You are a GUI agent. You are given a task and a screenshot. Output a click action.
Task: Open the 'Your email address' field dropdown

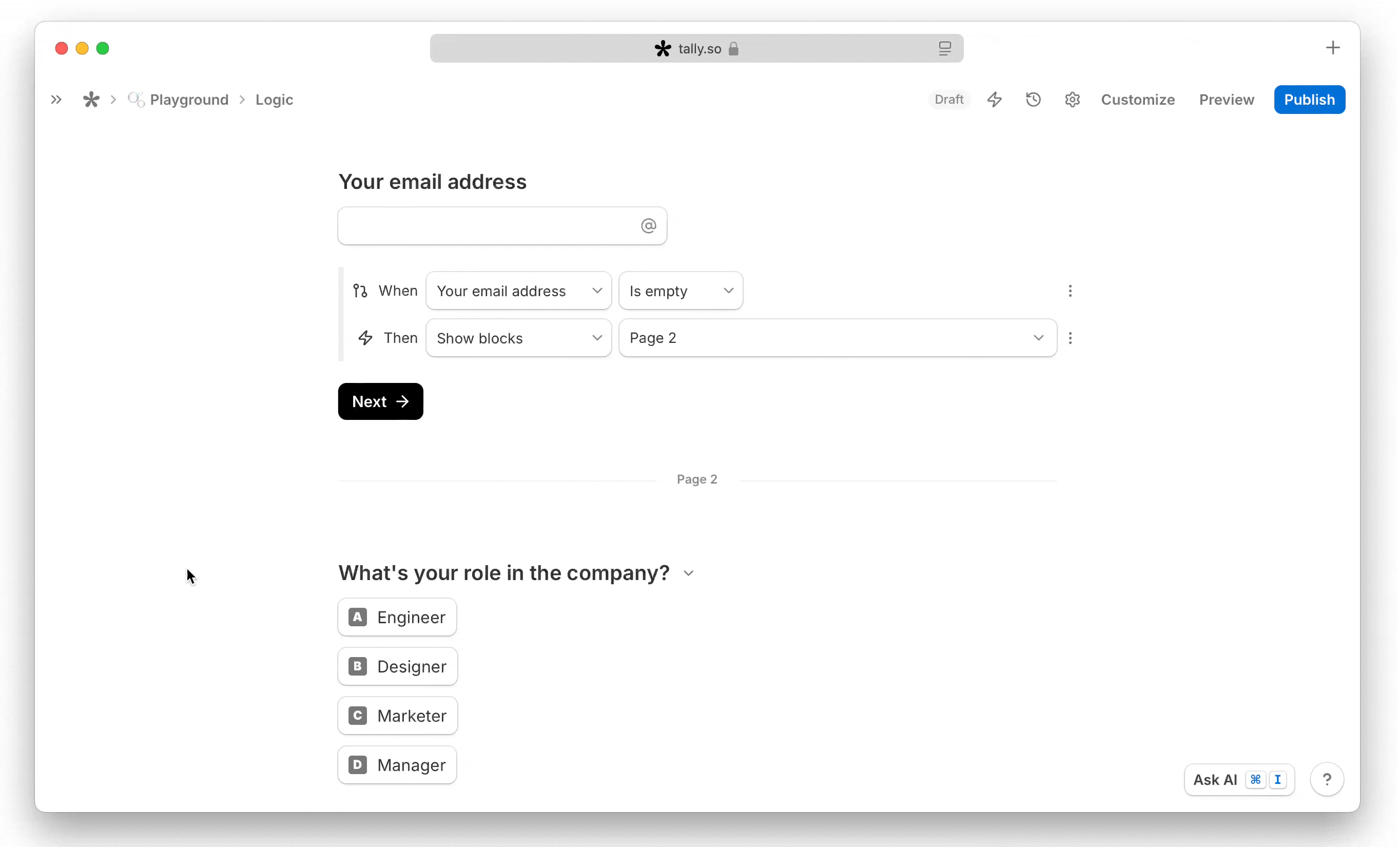coord(518,291)
